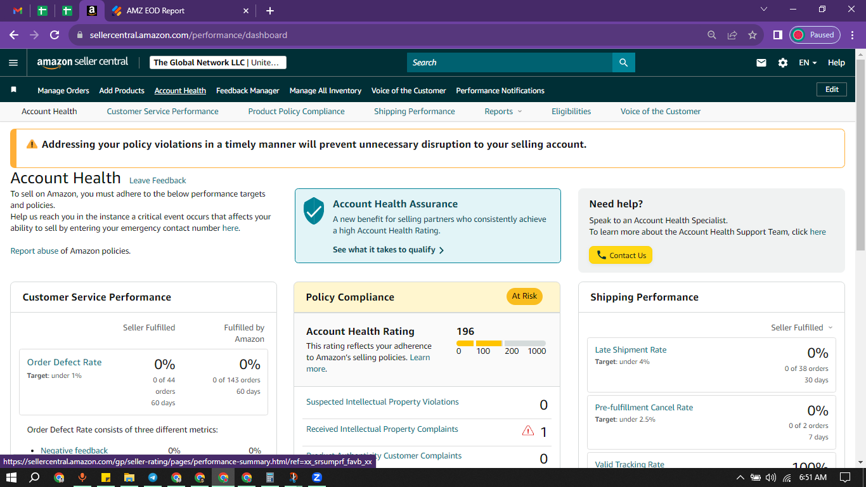Open Manage Orders in favorites bar
Screen dimensions: 866x487
click(x=63, y=91)
